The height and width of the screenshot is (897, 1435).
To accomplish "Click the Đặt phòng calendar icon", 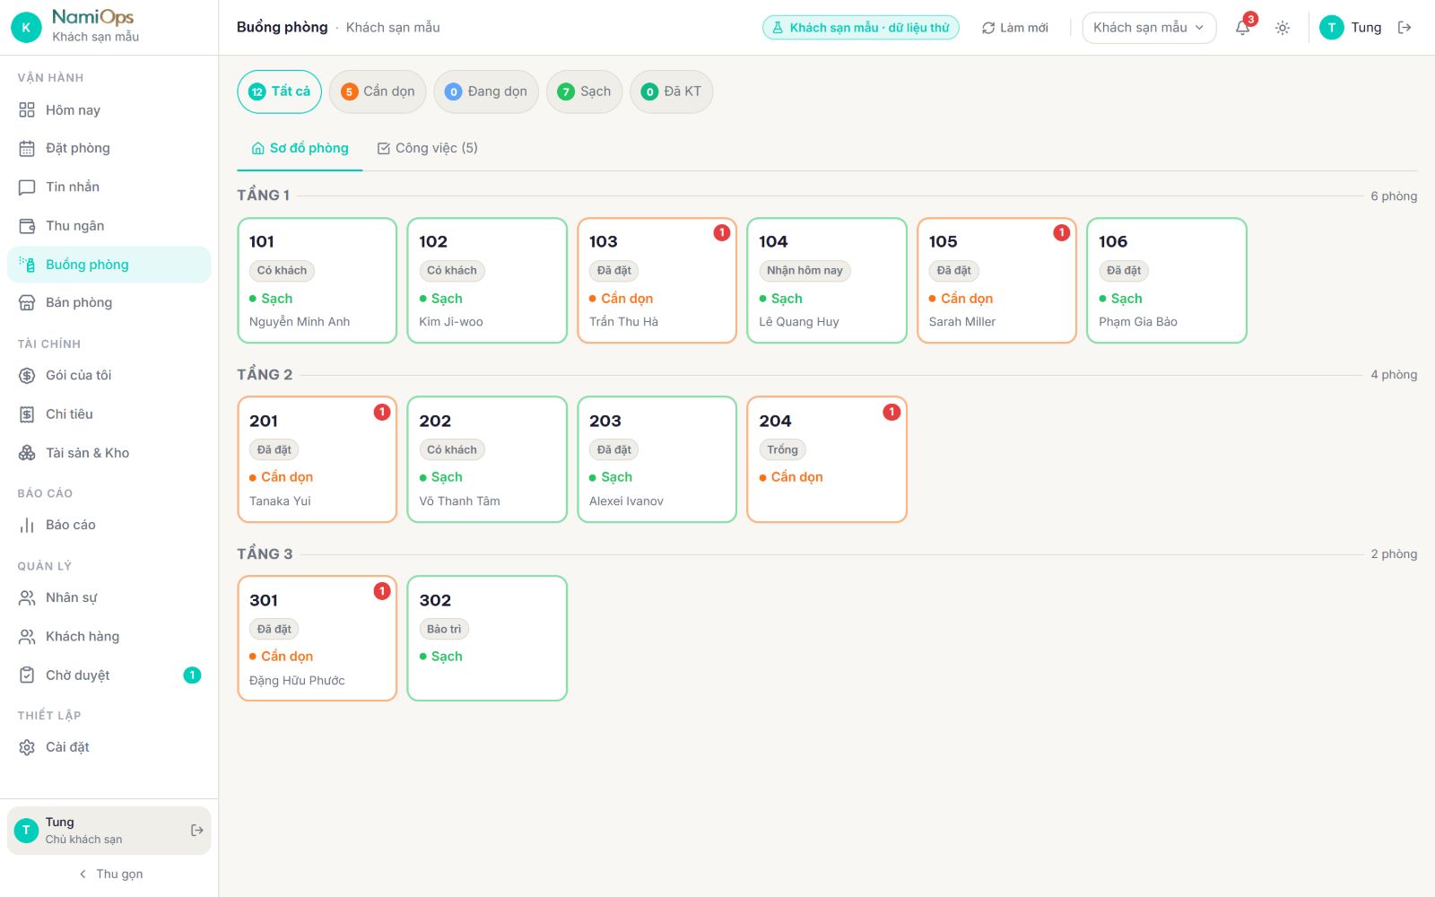I will (x=27, y=148).
